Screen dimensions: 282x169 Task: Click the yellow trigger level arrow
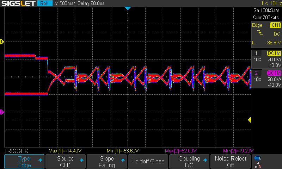click(250, 120)
